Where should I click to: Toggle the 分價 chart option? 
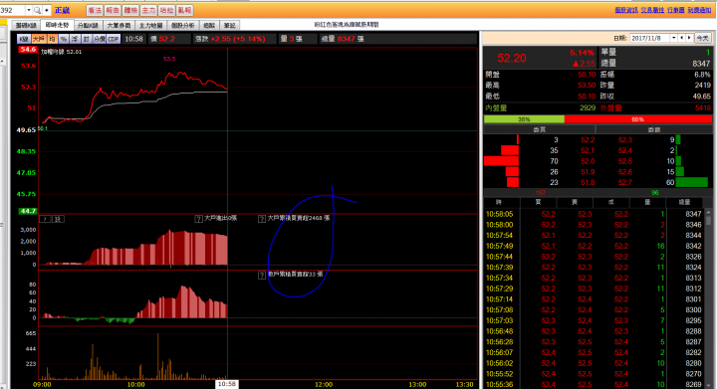tap(100, 39)
